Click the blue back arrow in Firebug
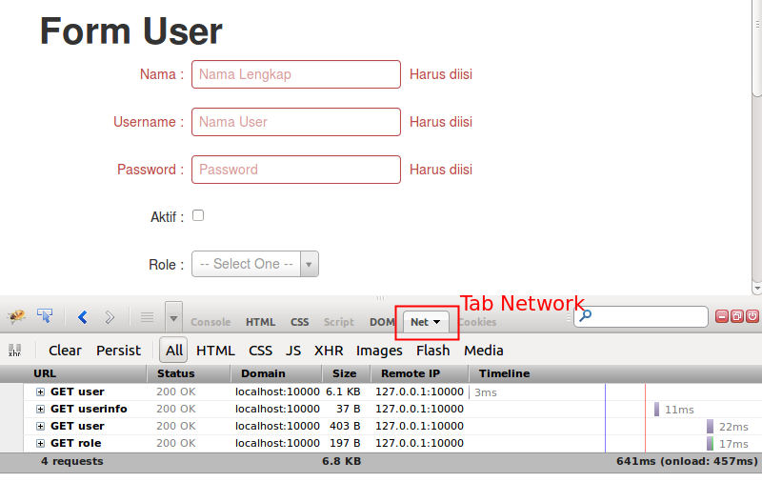This screenshot has width=762, height=482. point(83,317)
